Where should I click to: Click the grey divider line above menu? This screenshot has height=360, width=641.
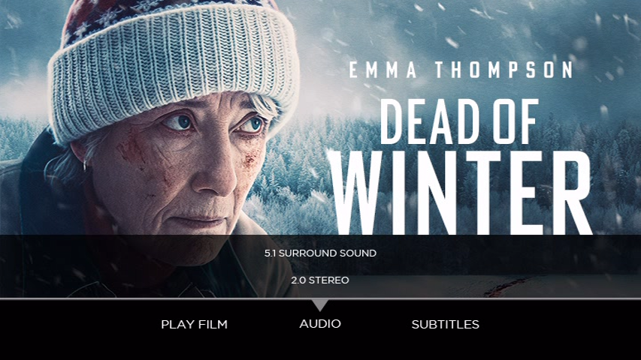(x=320, y=298)
